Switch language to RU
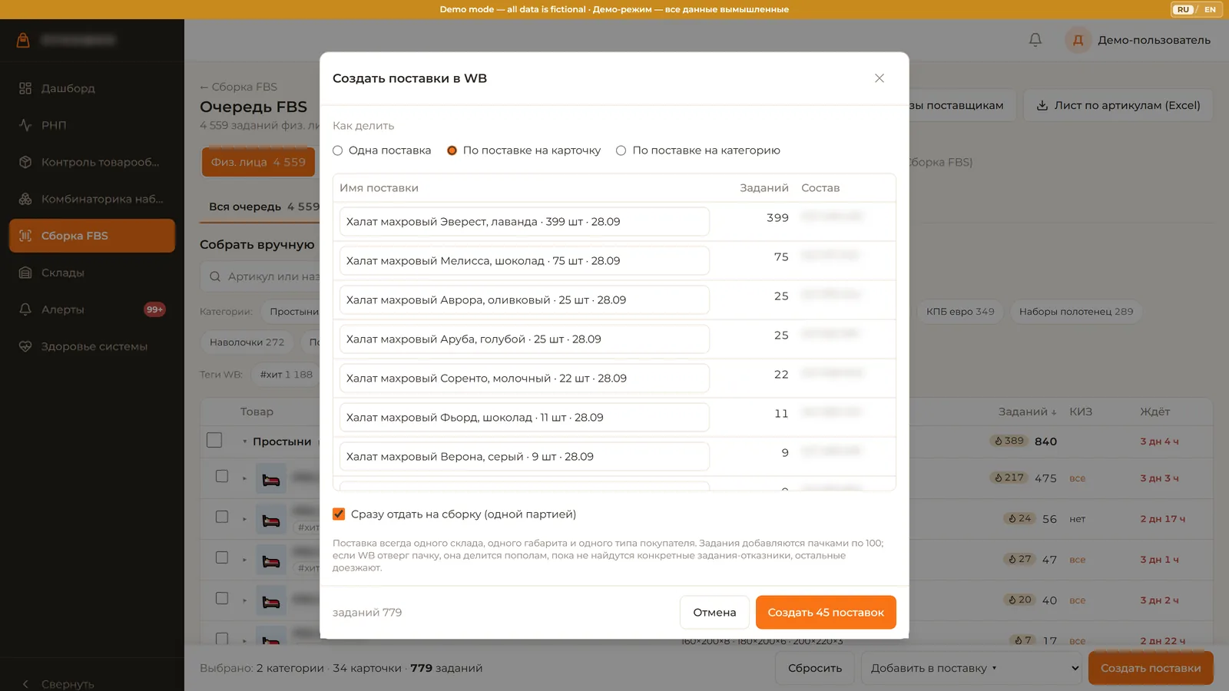Image resolution: width=1229 pixels, height=691 pixels. (1183, 9)
